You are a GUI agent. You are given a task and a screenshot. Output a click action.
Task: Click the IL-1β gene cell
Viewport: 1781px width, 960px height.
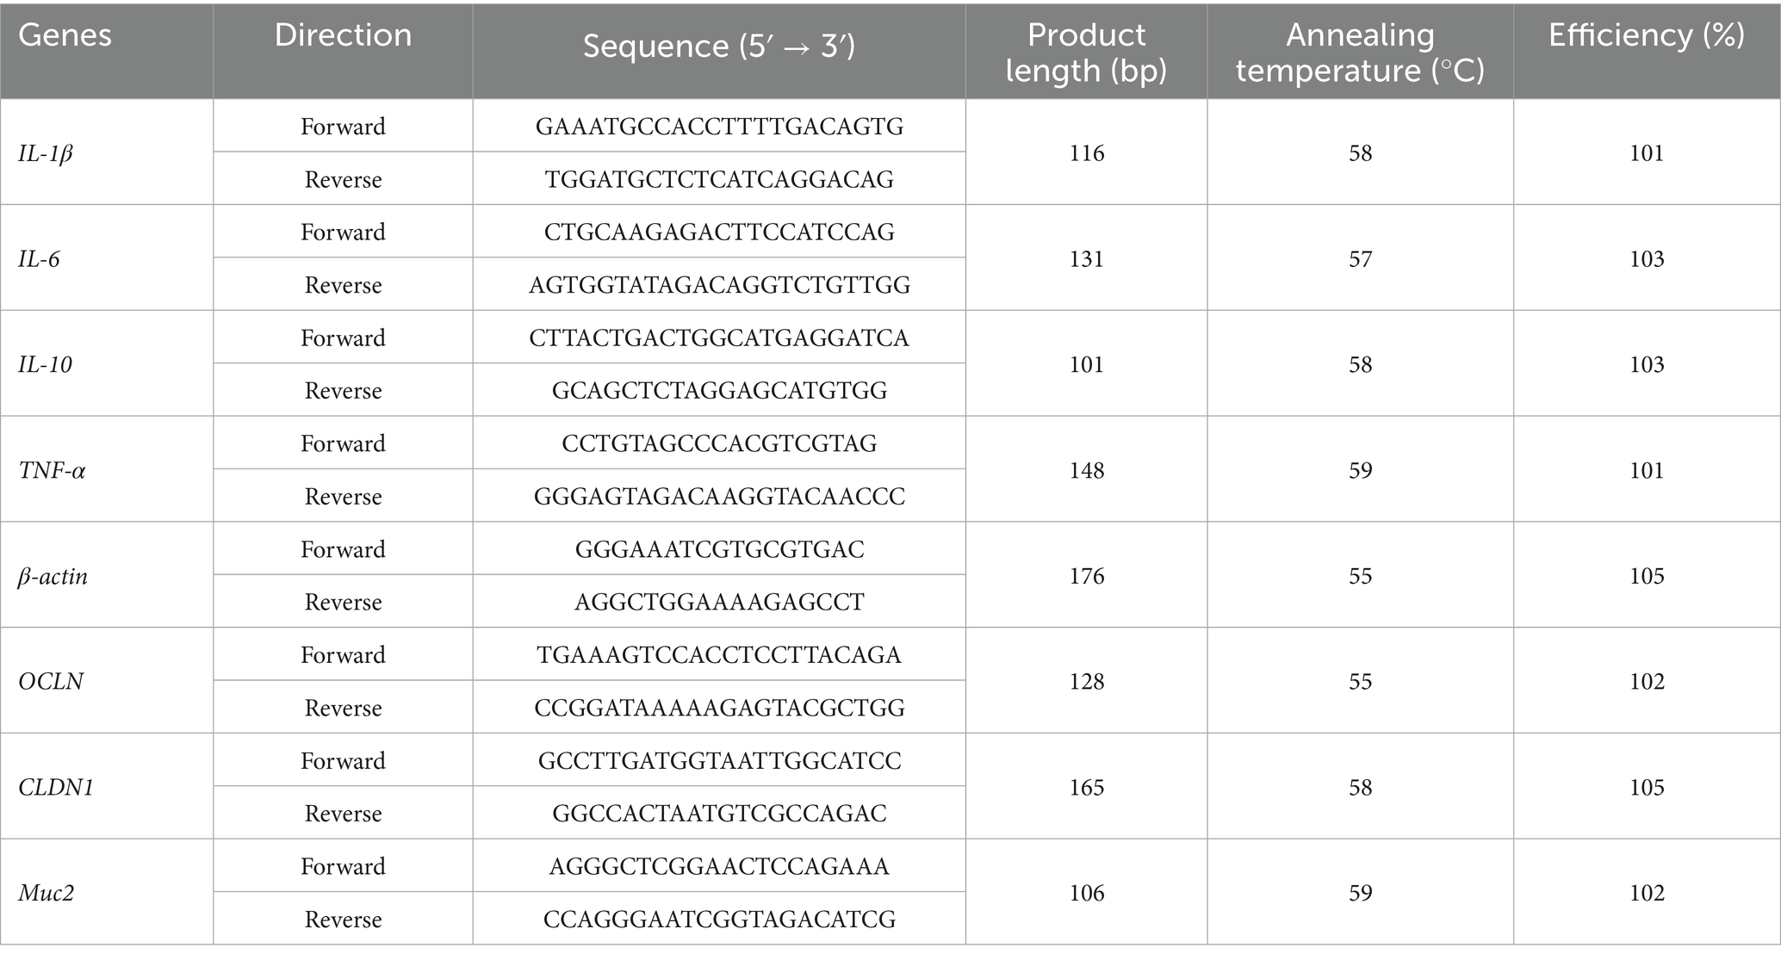pos(46,153)
